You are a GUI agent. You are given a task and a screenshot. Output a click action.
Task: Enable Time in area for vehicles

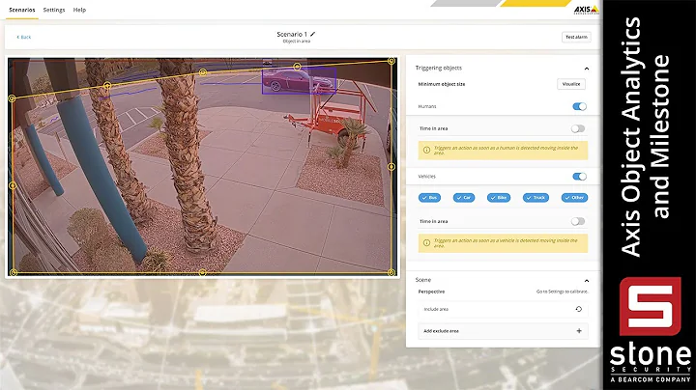[577, 221]
